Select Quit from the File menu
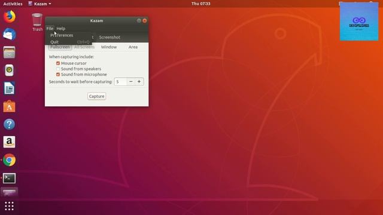 68,42
